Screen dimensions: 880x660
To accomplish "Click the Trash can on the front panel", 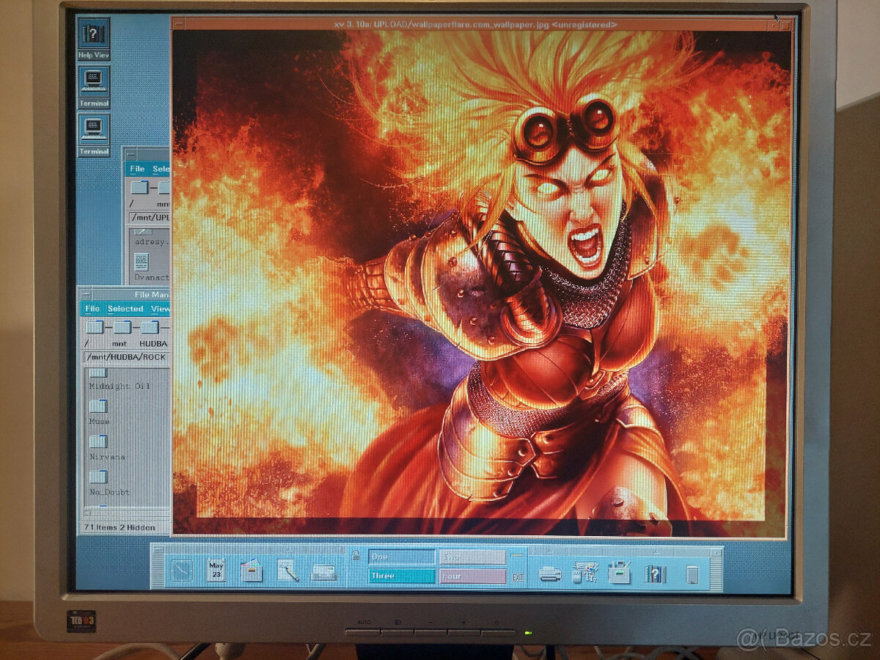I will pyautogui.click(x=692, y=573).
